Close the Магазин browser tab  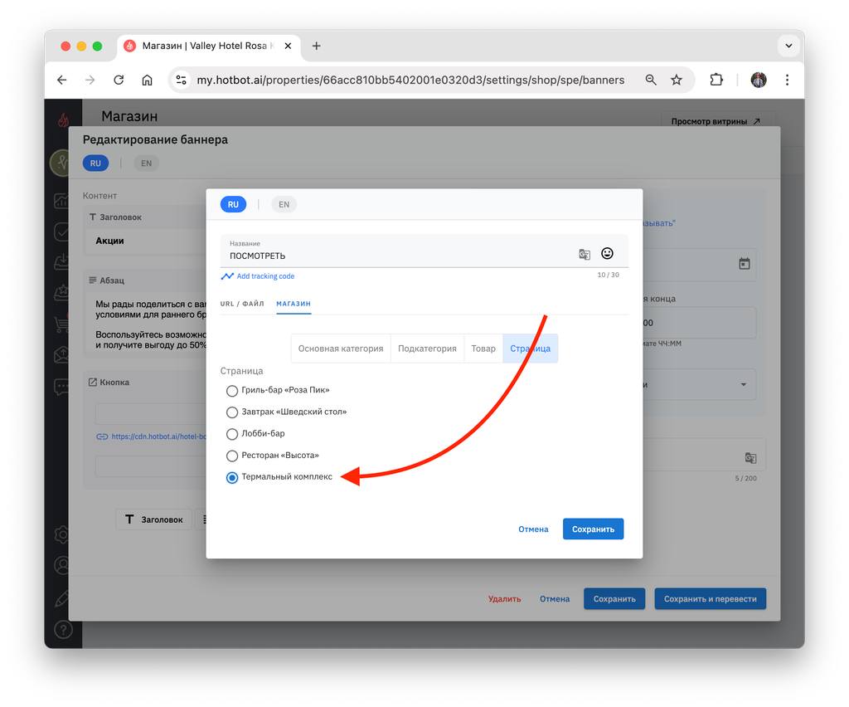point(288,46)
